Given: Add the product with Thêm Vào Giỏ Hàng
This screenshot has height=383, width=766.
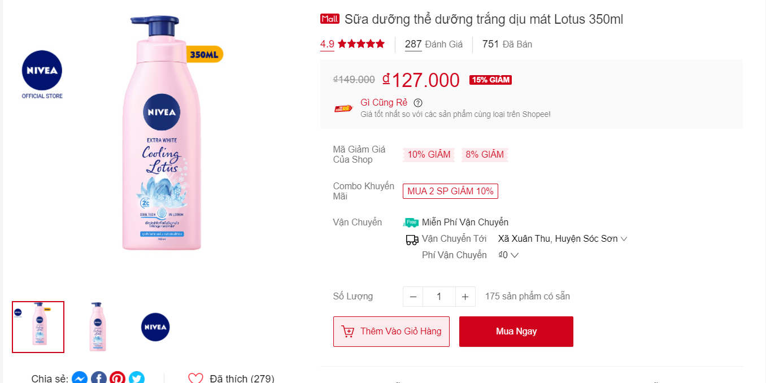Looking at the screenshot, I should click(391, 332).
